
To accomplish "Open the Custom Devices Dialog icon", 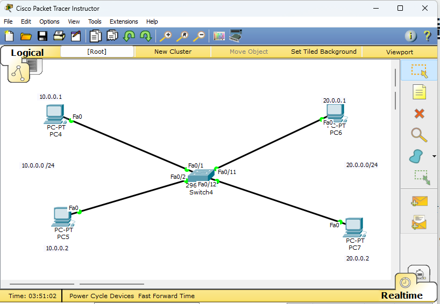I will (x=236, y=36).
